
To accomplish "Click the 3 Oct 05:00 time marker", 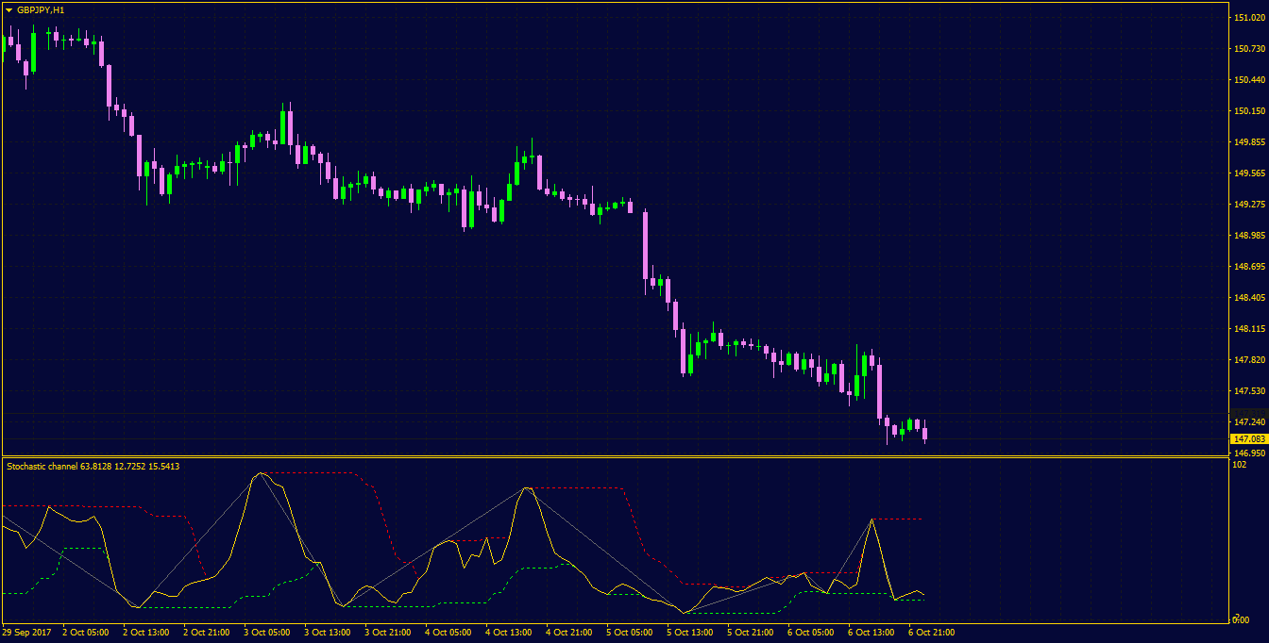I will (x=268, y=632).
